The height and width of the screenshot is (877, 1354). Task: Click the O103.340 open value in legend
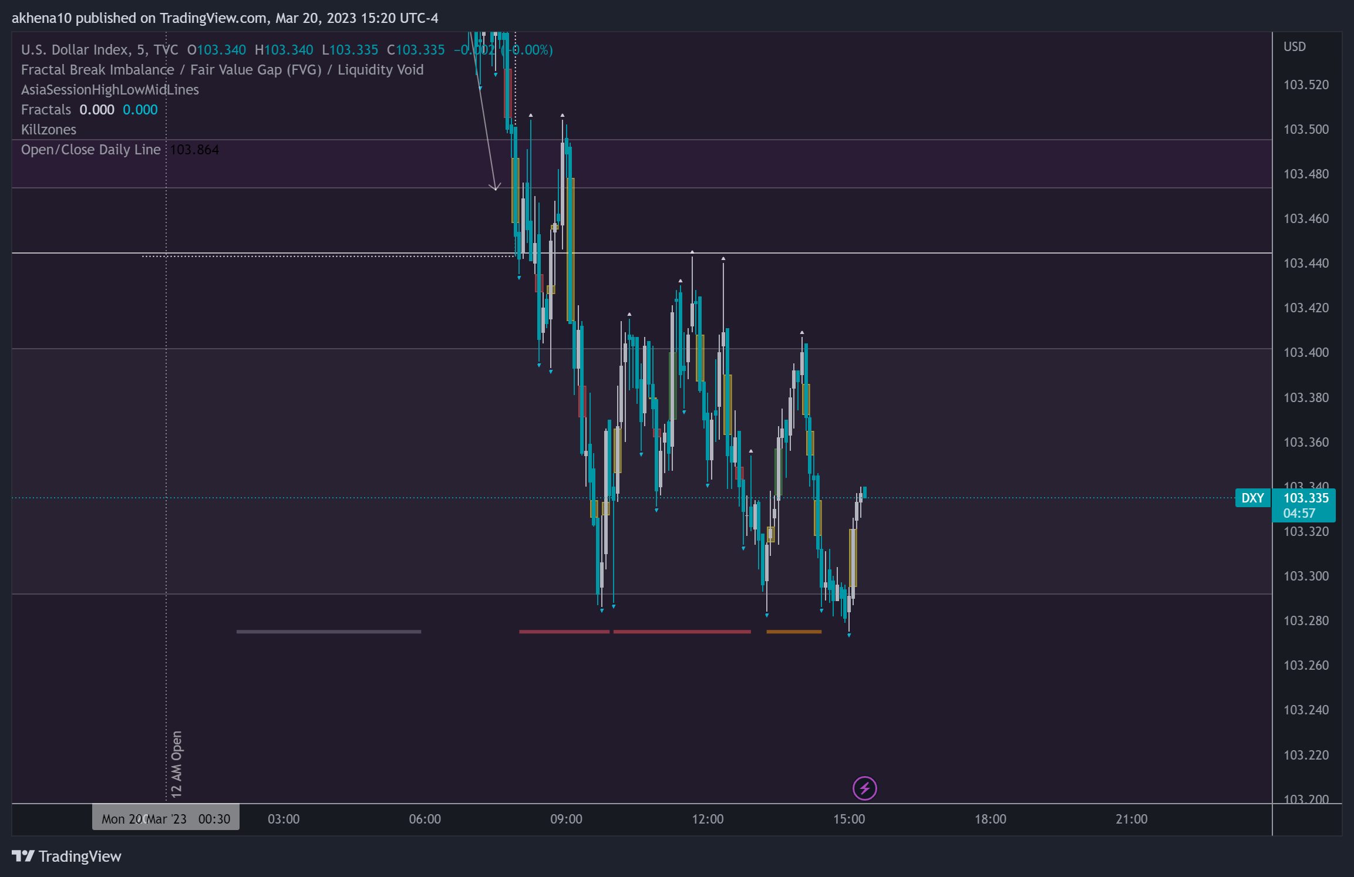(216, 50)
